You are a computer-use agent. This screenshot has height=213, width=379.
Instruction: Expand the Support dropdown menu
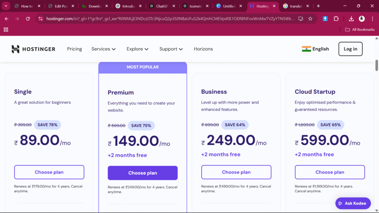(x=171, y=49)
